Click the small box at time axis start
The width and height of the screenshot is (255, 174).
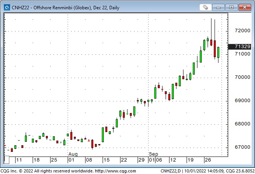(7, 160)
